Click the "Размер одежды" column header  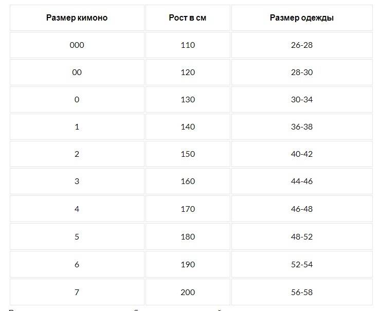(x=302, y=17)
